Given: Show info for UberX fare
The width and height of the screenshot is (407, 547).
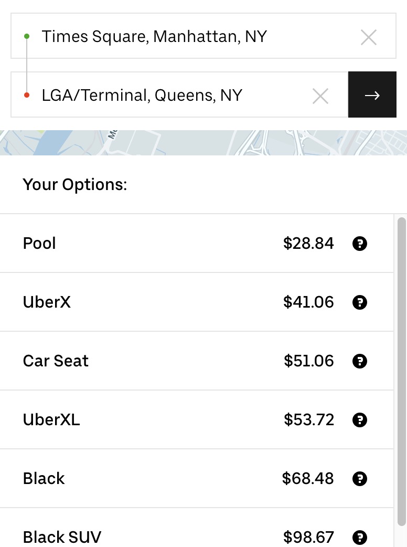Looking at the screenshot, I should coord(360,302).
